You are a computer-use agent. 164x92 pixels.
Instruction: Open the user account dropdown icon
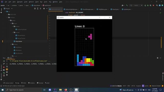tap(123, 5)
